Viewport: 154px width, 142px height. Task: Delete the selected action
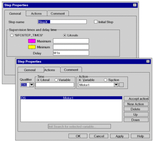pos(136,109)
